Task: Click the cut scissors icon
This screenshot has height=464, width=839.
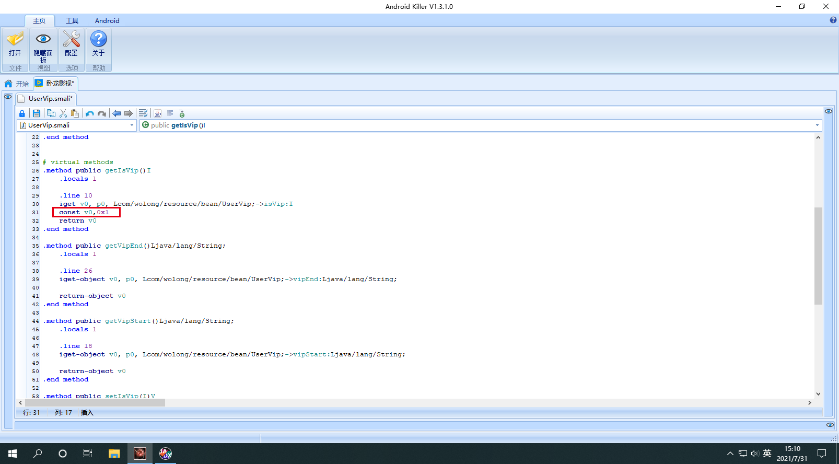Action: click(x=63, y=113)
